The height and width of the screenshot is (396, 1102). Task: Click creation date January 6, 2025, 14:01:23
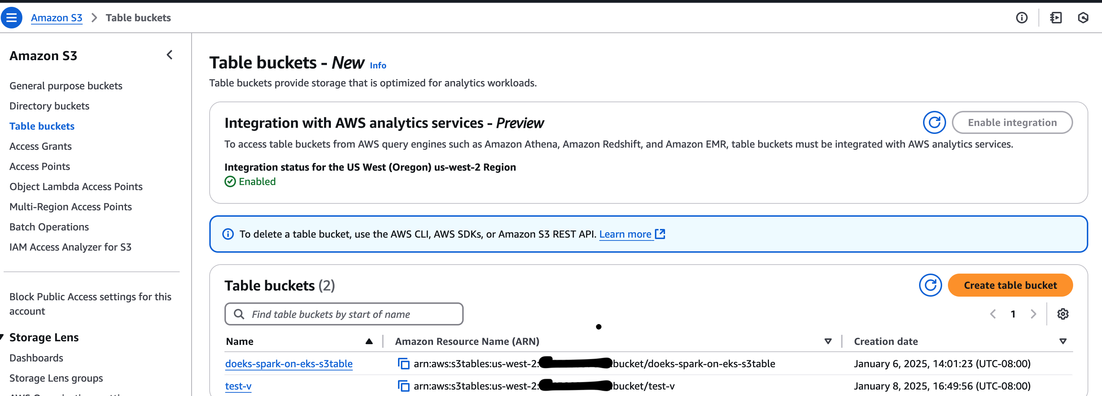(942, 364)
